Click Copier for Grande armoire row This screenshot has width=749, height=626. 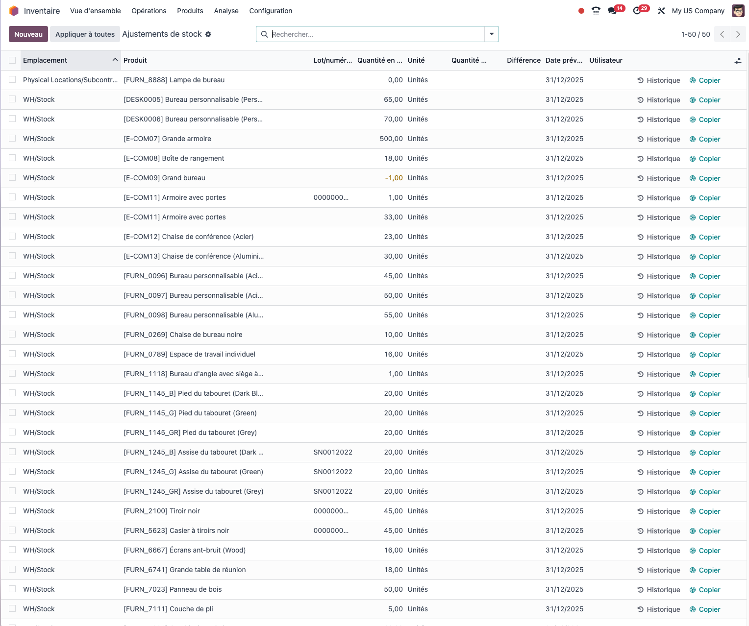[705, 139]
